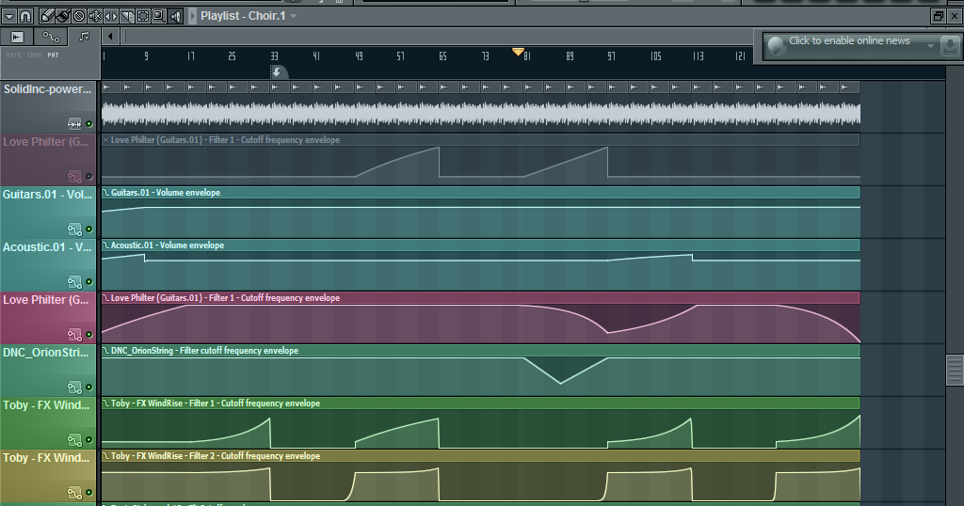Click the orange playhead marker near bar 81

[x=518, y=52]
